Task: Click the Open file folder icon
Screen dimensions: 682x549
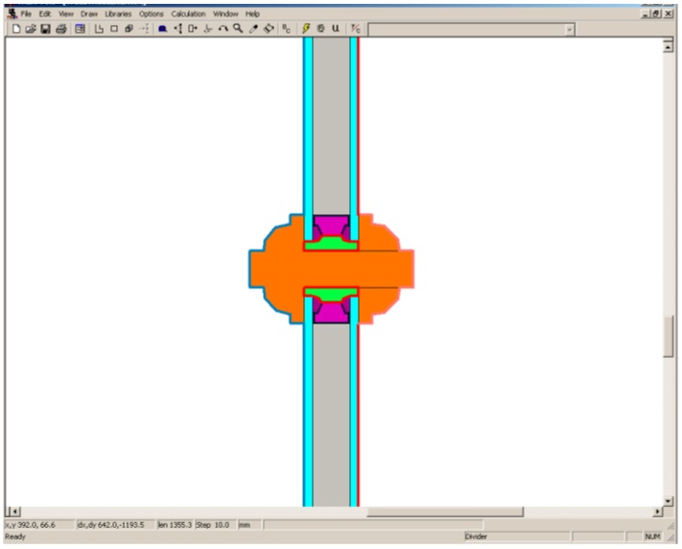Action: coord(30,29)
